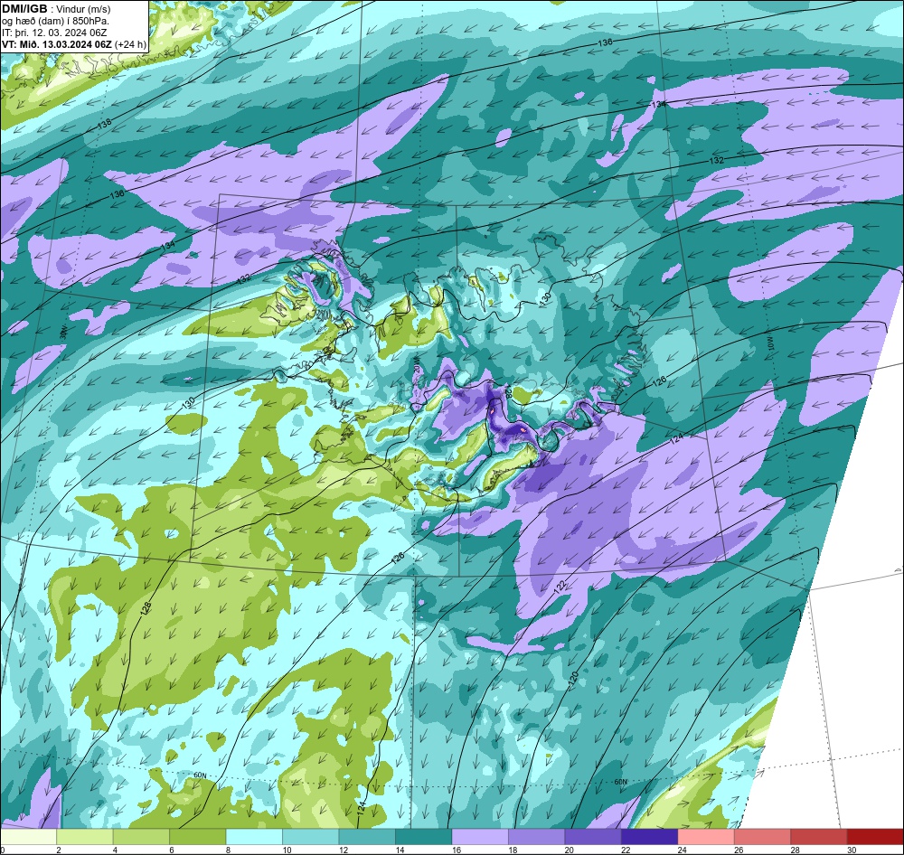Pick the 6–8 m/s olive green swatch
The width and height of the screenshot is (904, 855).
(198, 837)
